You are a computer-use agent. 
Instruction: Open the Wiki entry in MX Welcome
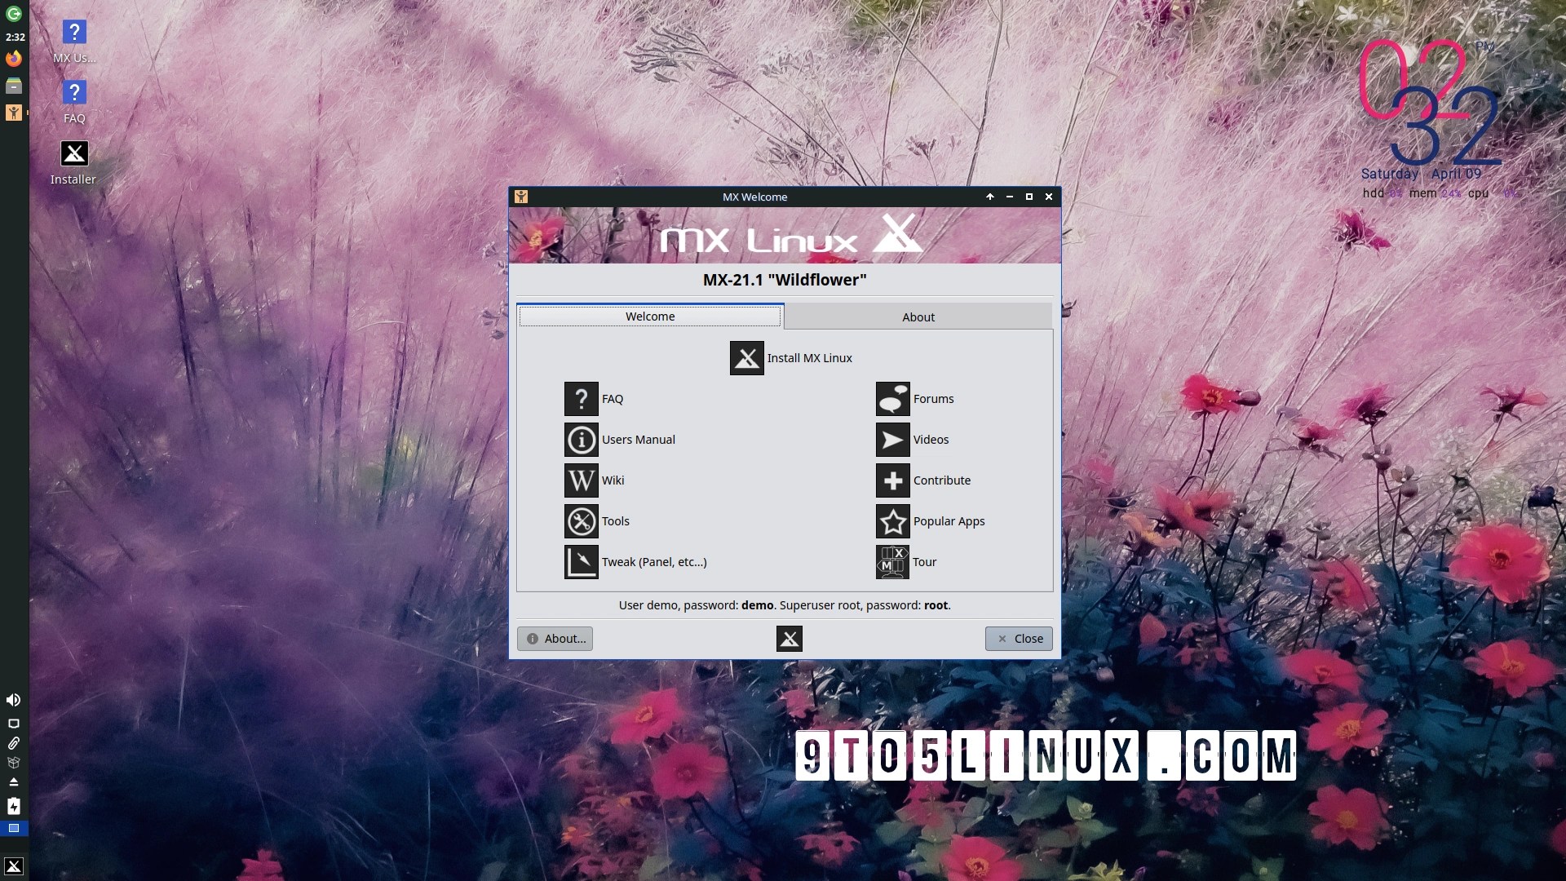[595, 480]
